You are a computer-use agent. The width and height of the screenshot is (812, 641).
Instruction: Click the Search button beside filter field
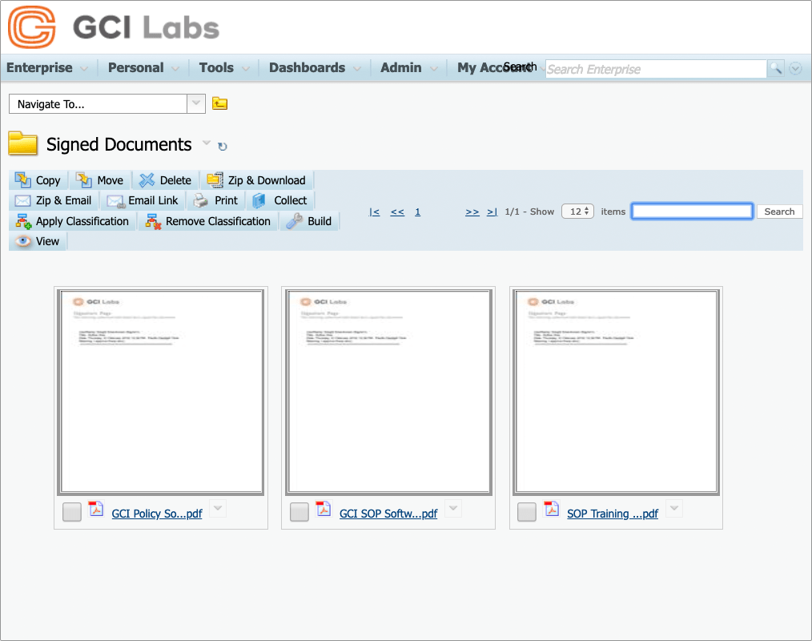point(779,212)
